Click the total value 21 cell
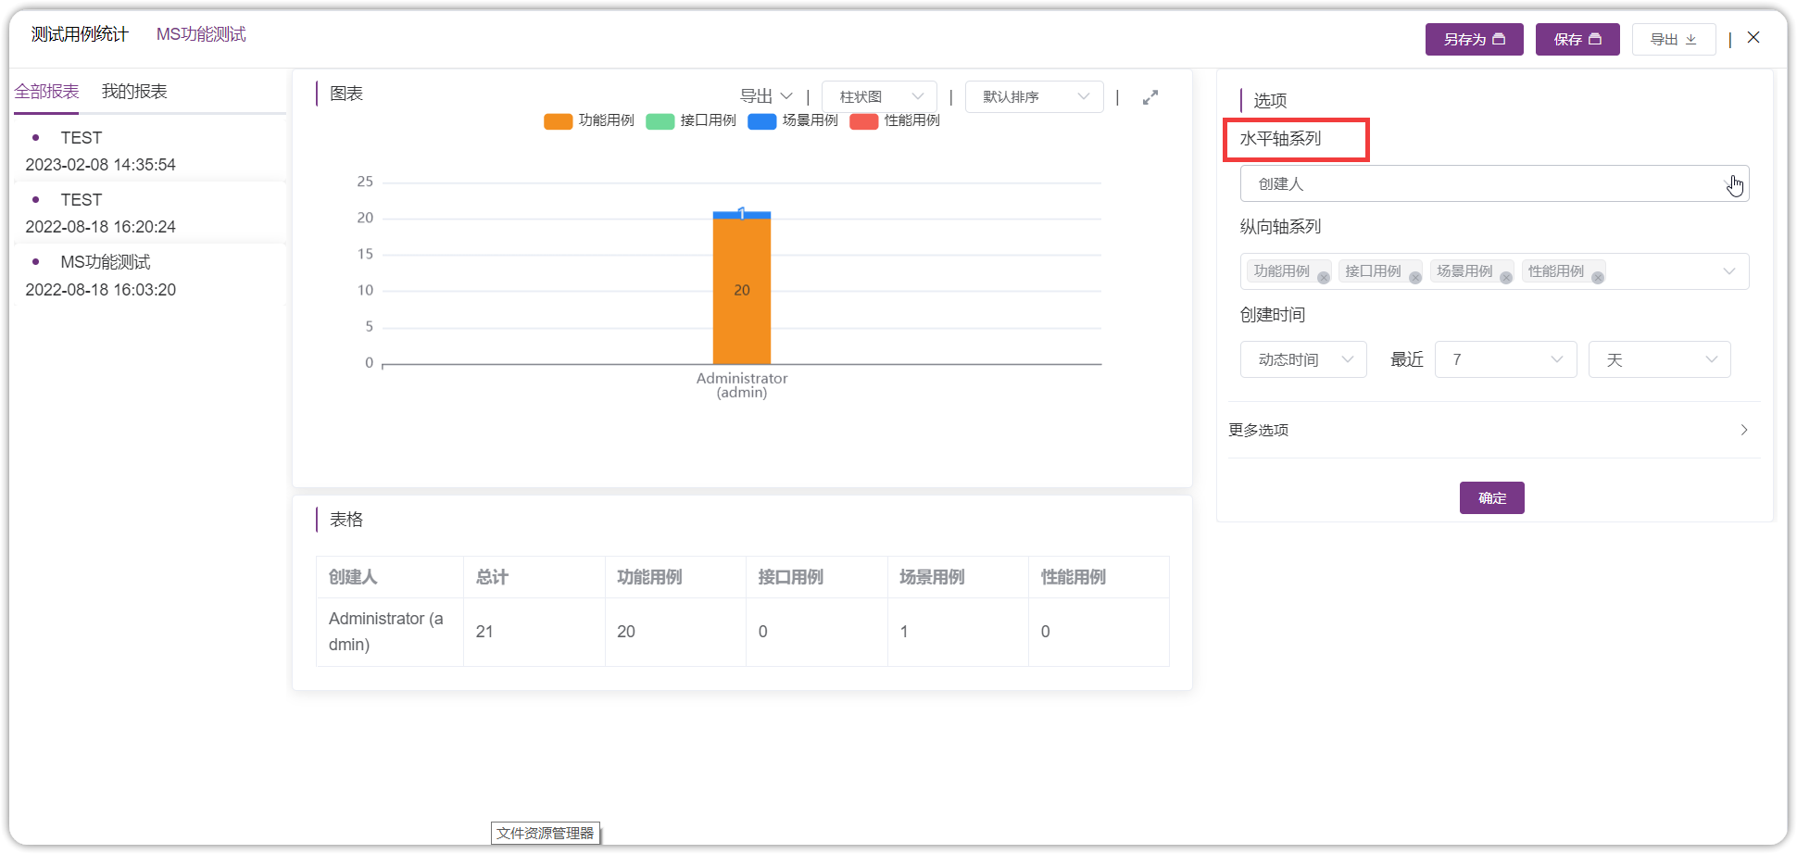This screenshot has width=1797, height=854. tap(534, 632)
